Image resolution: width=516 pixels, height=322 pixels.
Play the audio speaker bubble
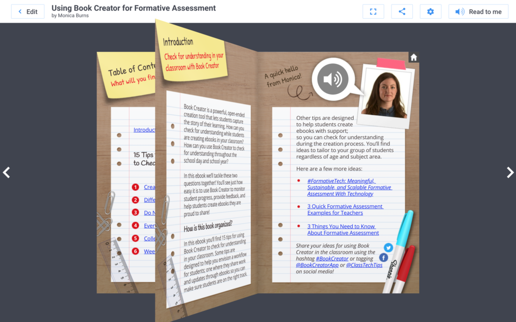click(333, 79)
